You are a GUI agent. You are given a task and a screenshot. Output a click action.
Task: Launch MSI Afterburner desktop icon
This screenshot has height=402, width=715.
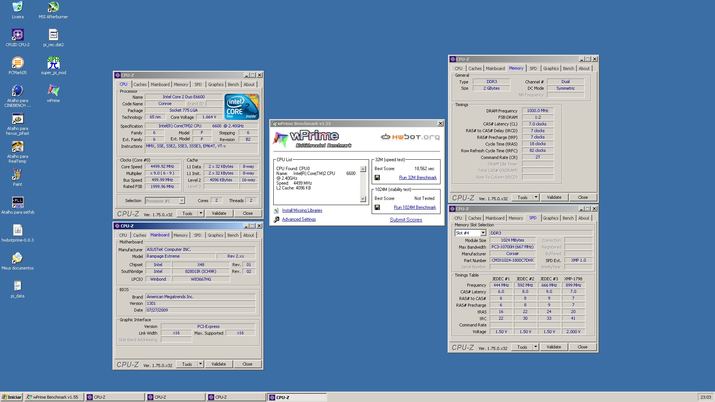click(53, 7)
